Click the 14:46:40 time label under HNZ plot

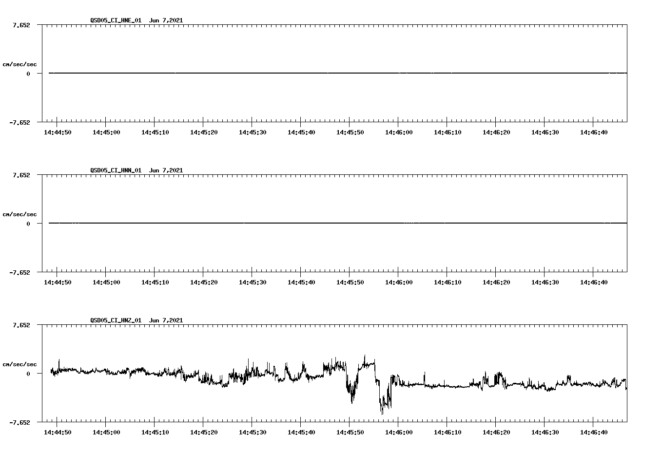[x=594, y=432]
